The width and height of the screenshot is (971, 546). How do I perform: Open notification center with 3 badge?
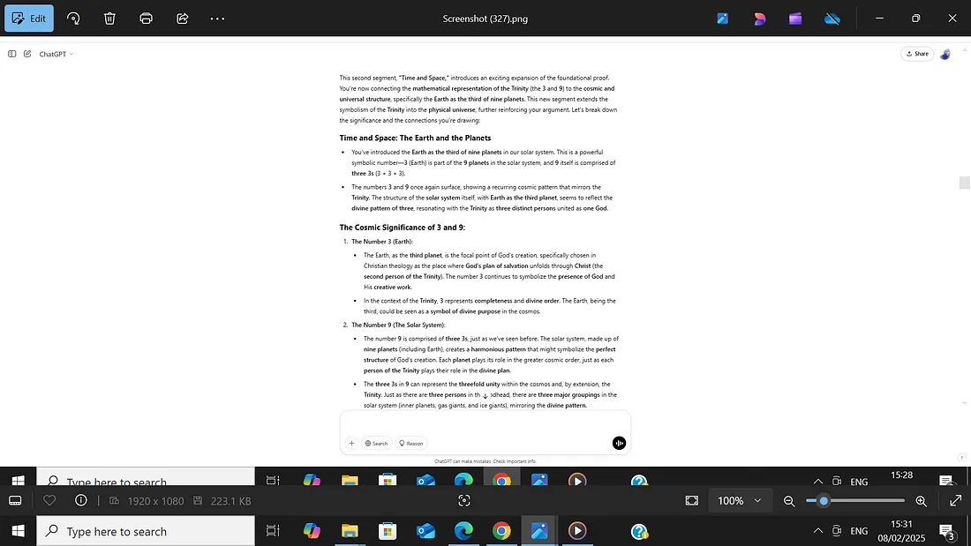tap(947, 531)
